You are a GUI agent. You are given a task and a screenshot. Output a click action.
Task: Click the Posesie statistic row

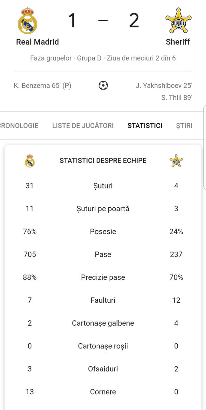[103, 232]
